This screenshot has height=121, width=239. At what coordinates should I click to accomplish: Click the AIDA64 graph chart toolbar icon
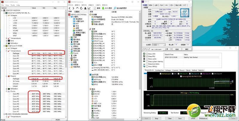tap(89, 8)
